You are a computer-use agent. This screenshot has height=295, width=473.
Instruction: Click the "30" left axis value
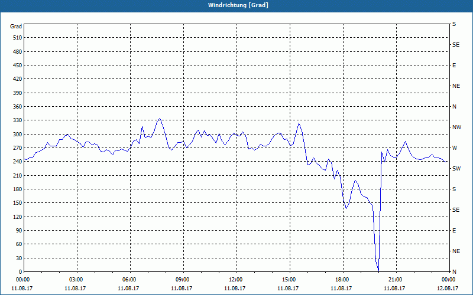(19, 258)
